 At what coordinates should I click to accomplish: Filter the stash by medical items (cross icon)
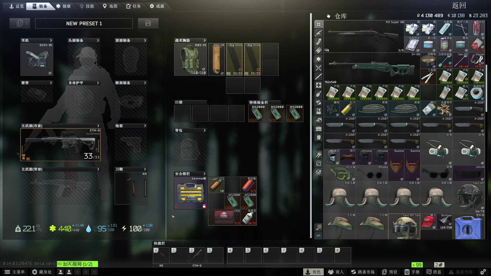click(319, 85)
